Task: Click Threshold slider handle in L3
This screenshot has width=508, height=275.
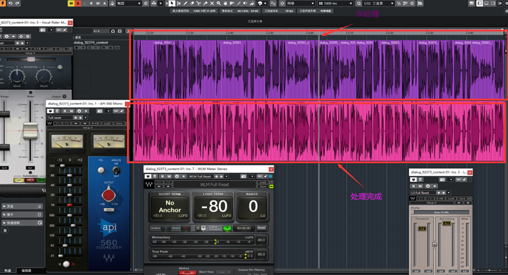Action: 422,228
